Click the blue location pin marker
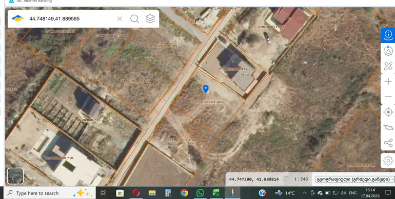Image resolution: width=395 pixels, height=199 pixels. (206, 89)
